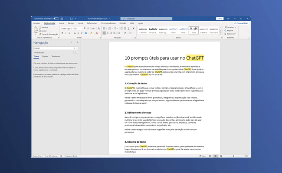Click the clear formatting icon
The image size is (282, 173).
pos(98,29)
